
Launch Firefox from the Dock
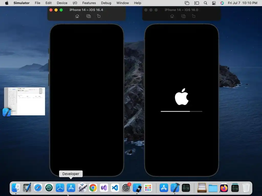[x=224, y=188]
